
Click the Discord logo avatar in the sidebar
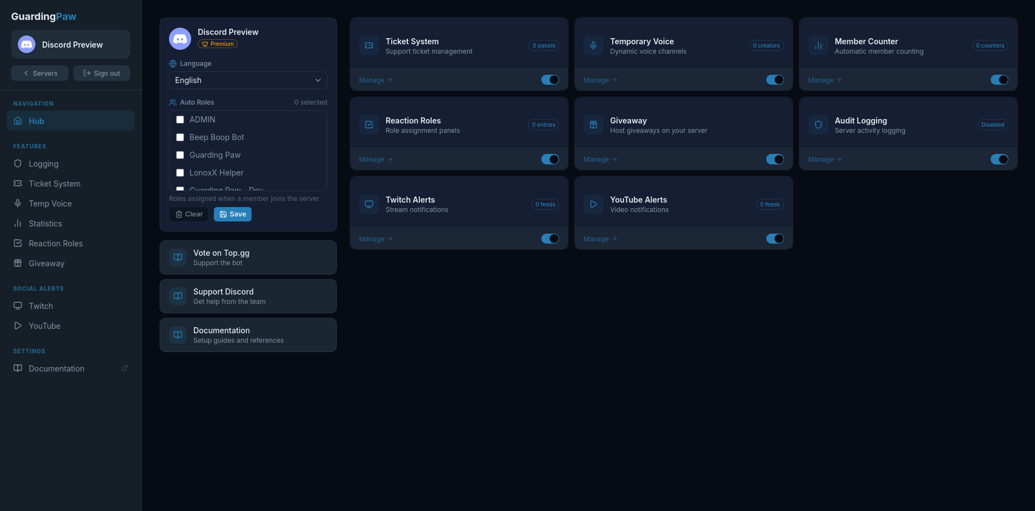[27, 44]
